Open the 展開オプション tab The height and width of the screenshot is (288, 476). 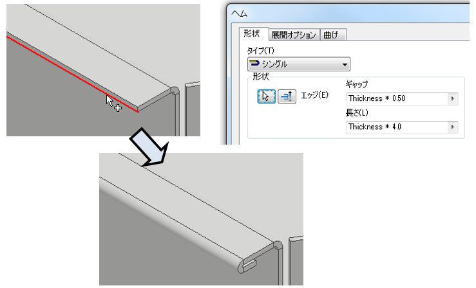pyautogui.click(x=294, y=35)
